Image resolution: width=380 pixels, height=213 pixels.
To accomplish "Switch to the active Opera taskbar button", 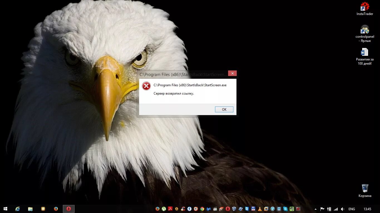I will (x=69, y=209).
